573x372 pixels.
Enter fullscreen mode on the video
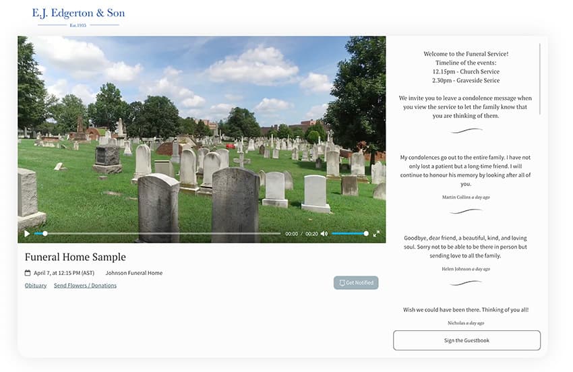coord(376,233)
